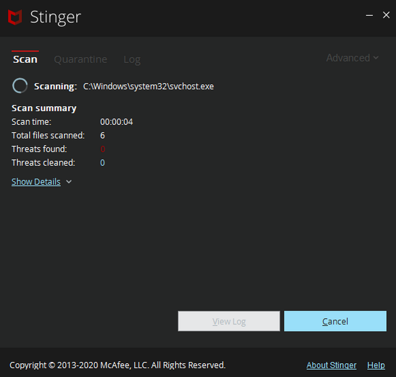Expand details using chevron beside Show Details

69,182
